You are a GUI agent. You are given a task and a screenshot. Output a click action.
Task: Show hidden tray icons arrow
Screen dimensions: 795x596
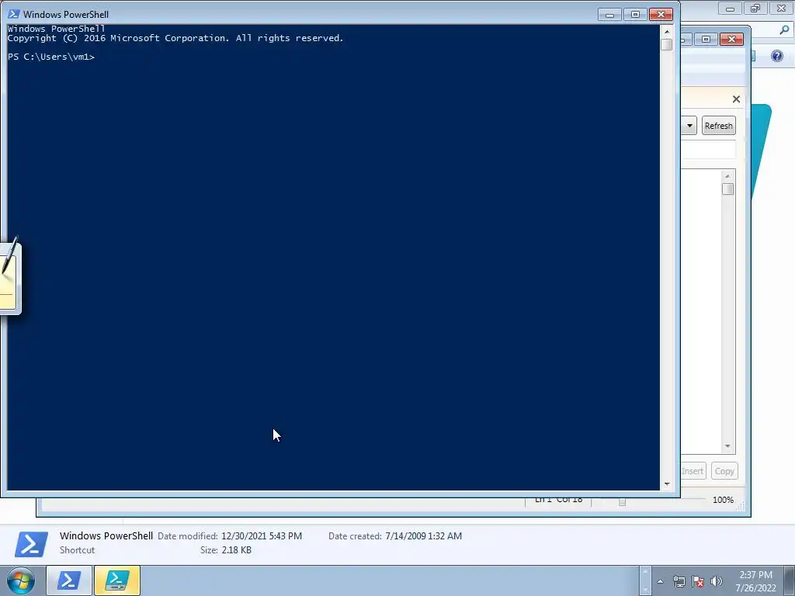660,581
